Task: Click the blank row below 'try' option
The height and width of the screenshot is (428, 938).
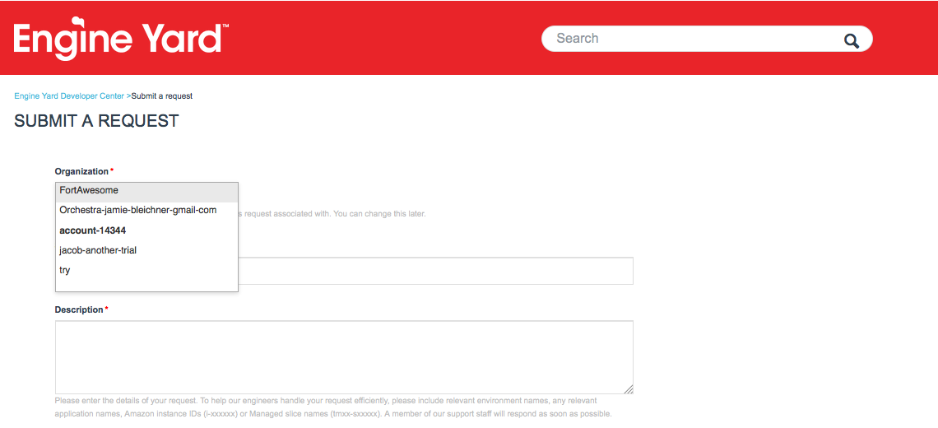Action: 146,285
